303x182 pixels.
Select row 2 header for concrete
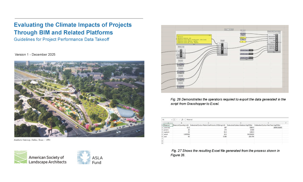point(162,127)
